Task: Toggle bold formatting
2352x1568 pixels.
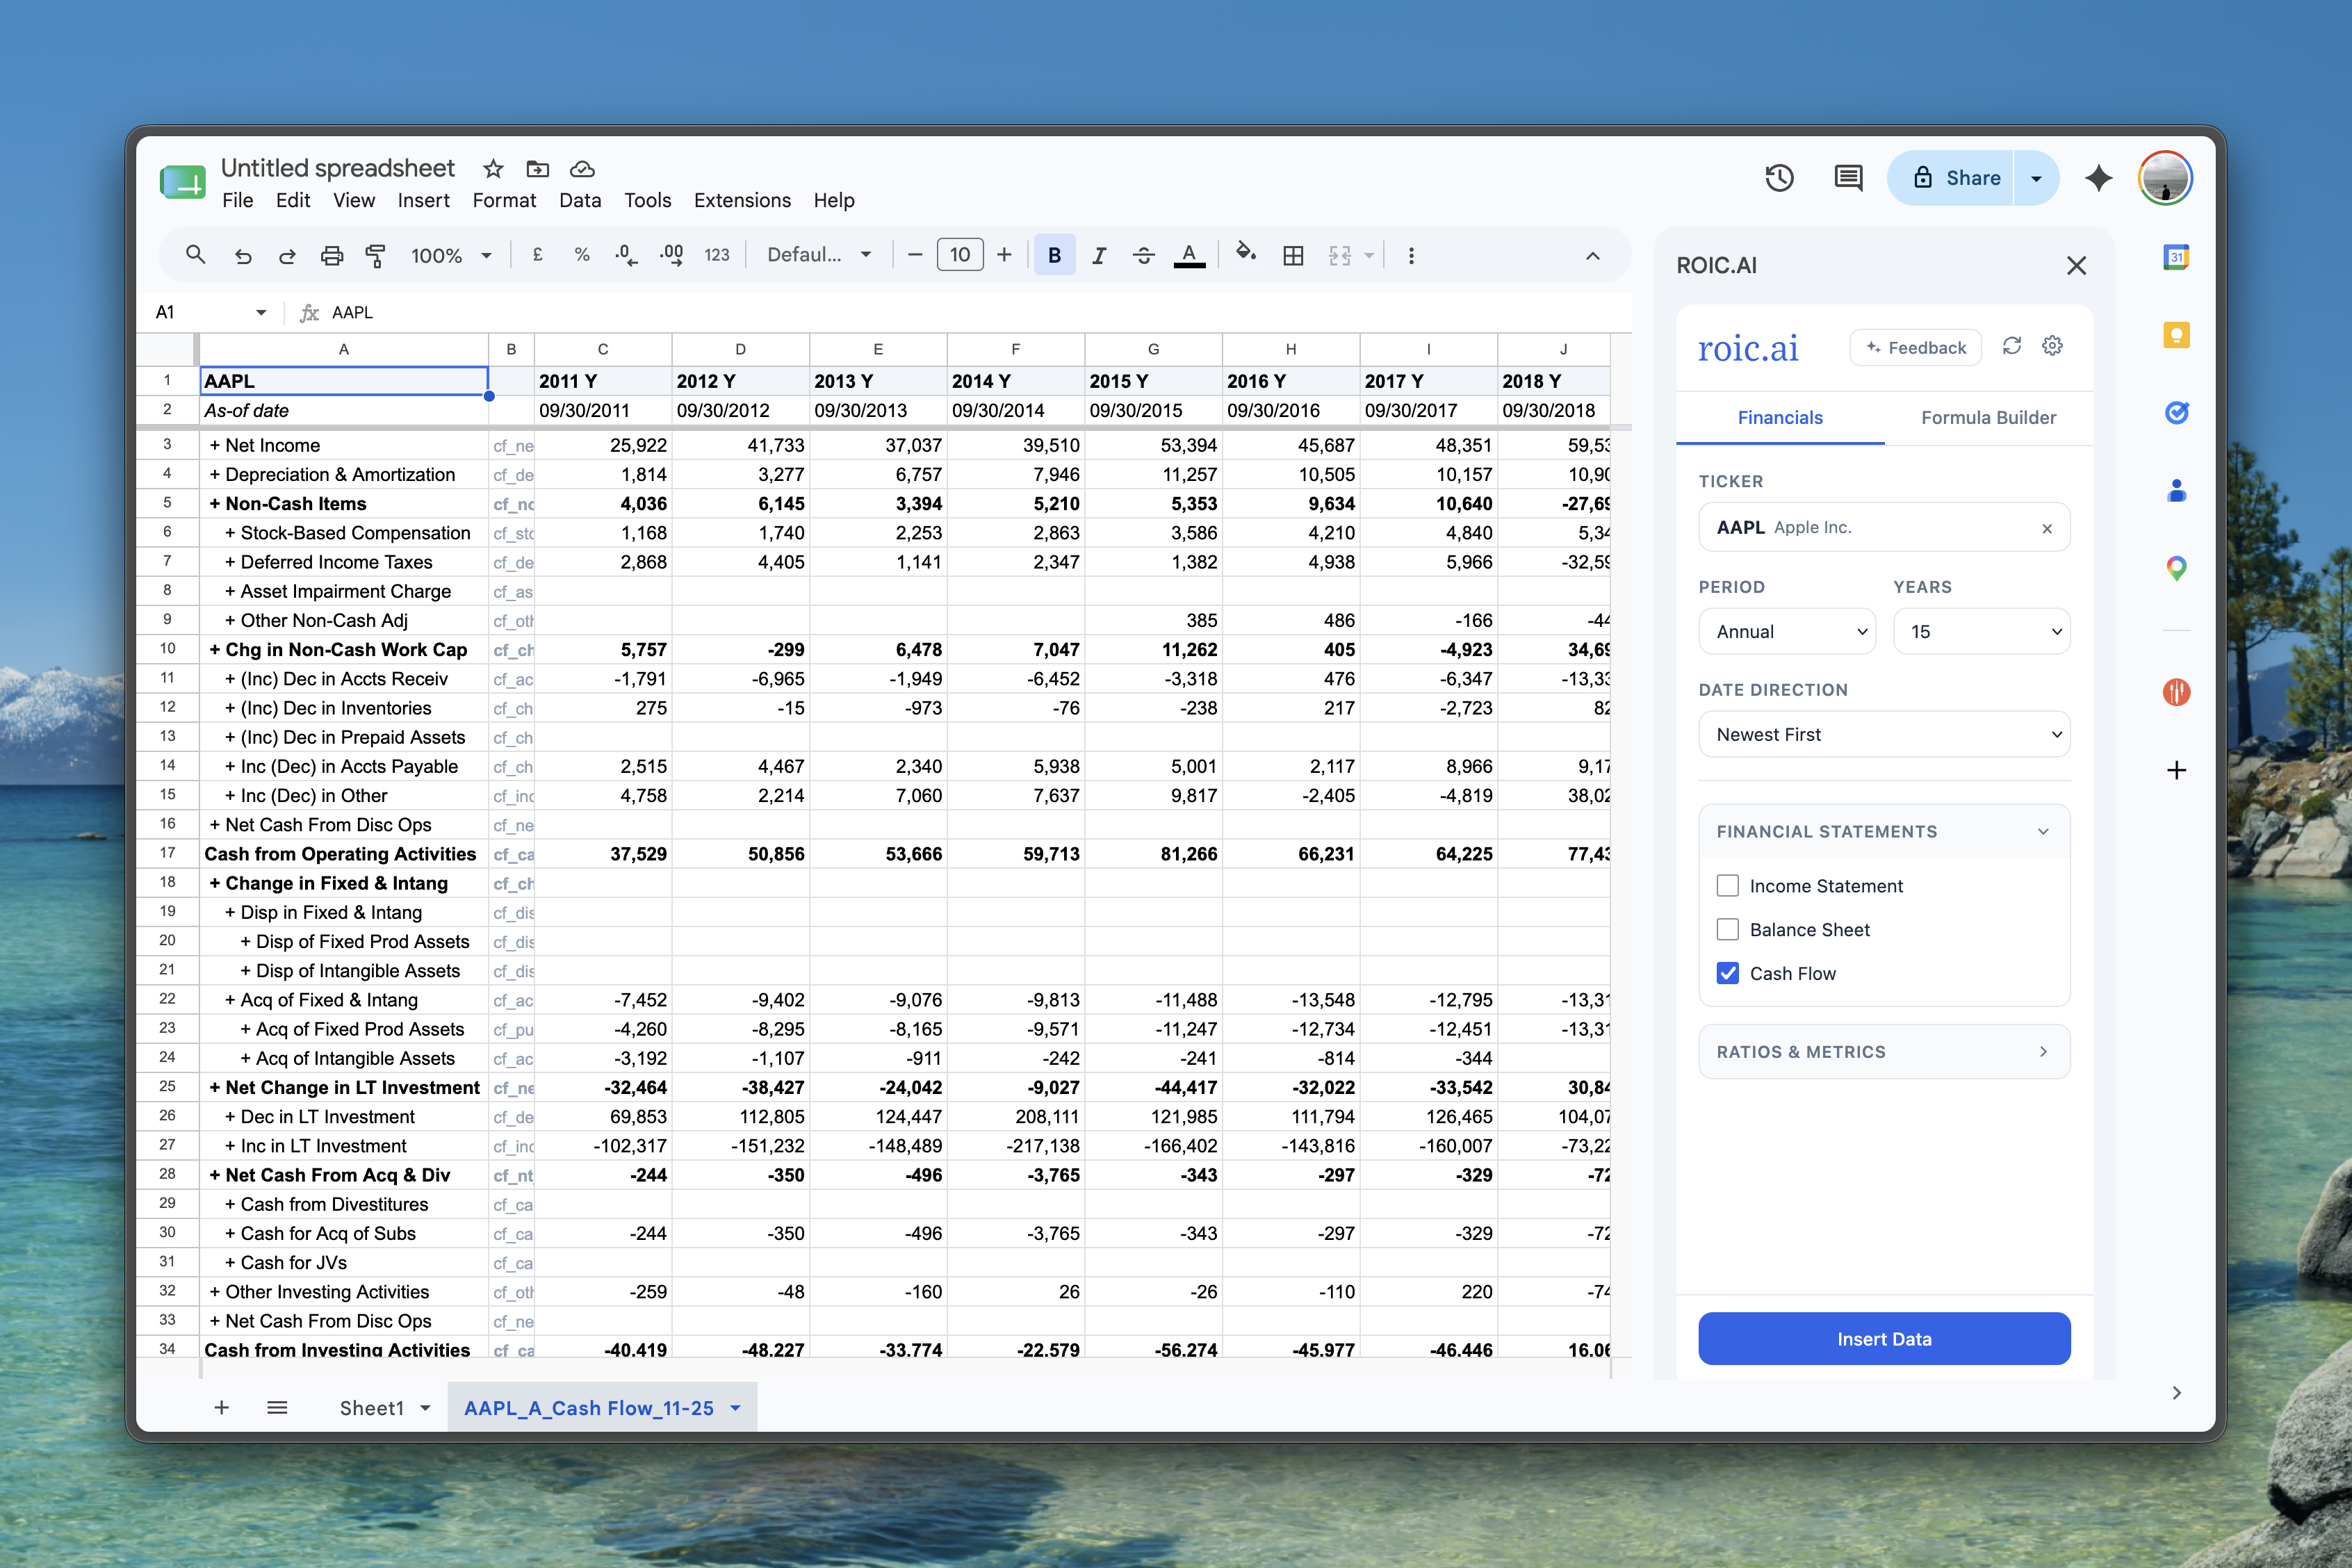Action: pyautogui.click(x=1054, y=255)
